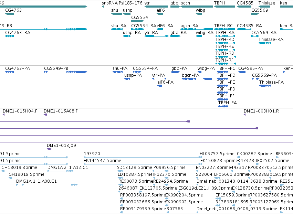Select the TBPH-PC protein label
The width and height of the screenshot is (293, 214).
[x=226, y=68]
